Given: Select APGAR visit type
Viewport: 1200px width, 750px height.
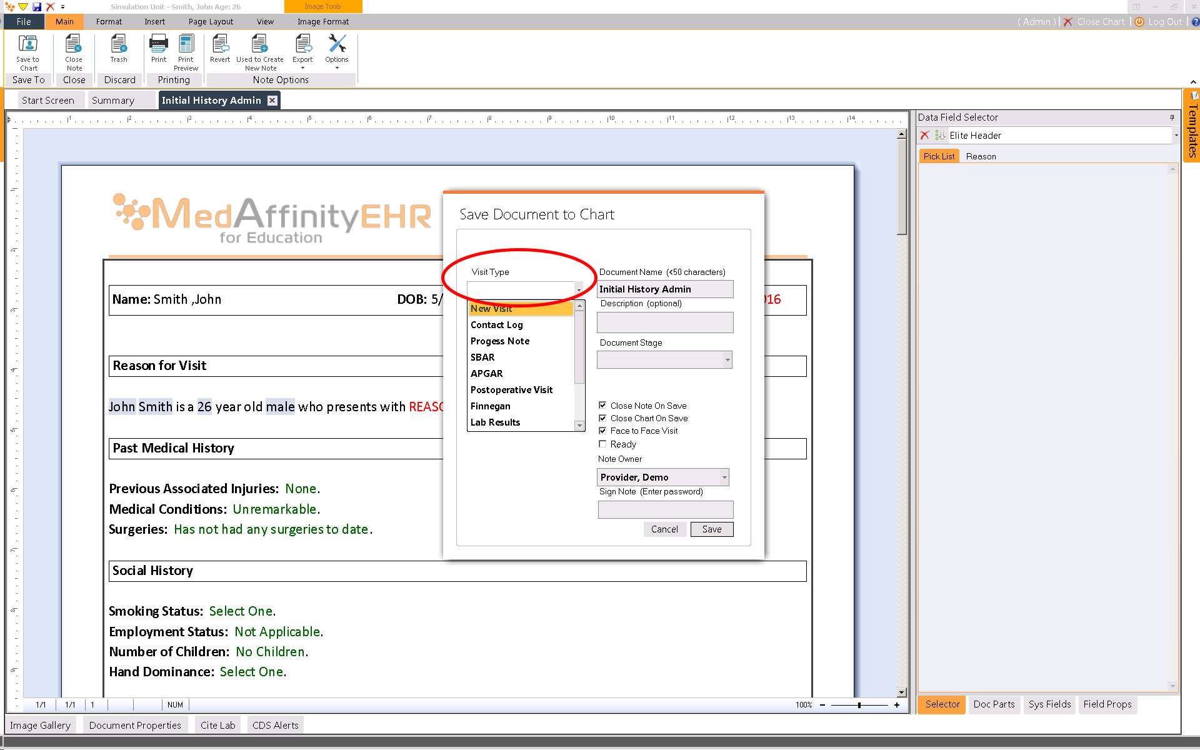Looking at the screenshot, I should click(x=521, y=374).
